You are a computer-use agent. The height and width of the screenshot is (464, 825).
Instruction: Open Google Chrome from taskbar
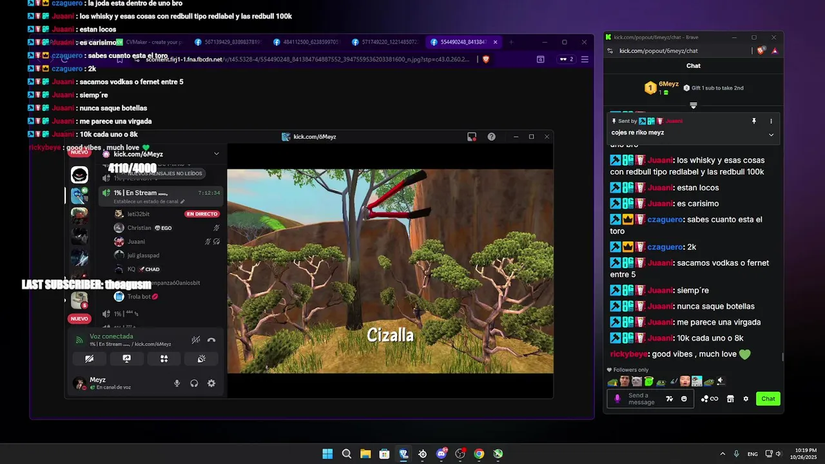tap(479, 454)
